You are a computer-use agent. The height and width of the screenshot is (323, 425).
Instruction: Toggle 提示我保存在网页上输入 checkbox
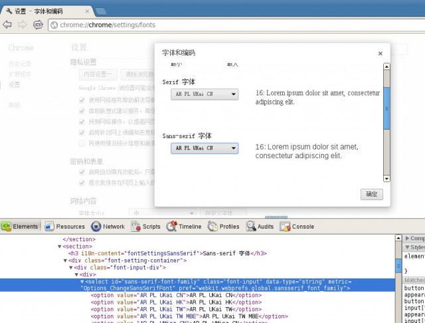[82, 183]
